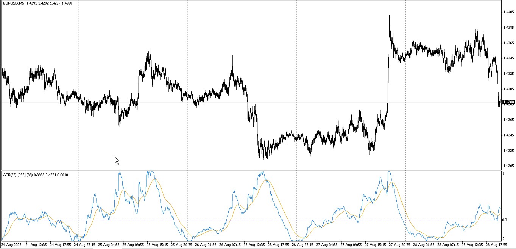The image size is (516, 249).
Task: Click the 1.4225 price scale label
Action: coord(509,151)
